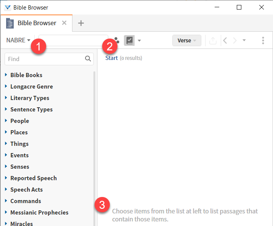The image size is (273, 226).
Task: Expand the Places category arrow
Action: [x=6, y=132]
